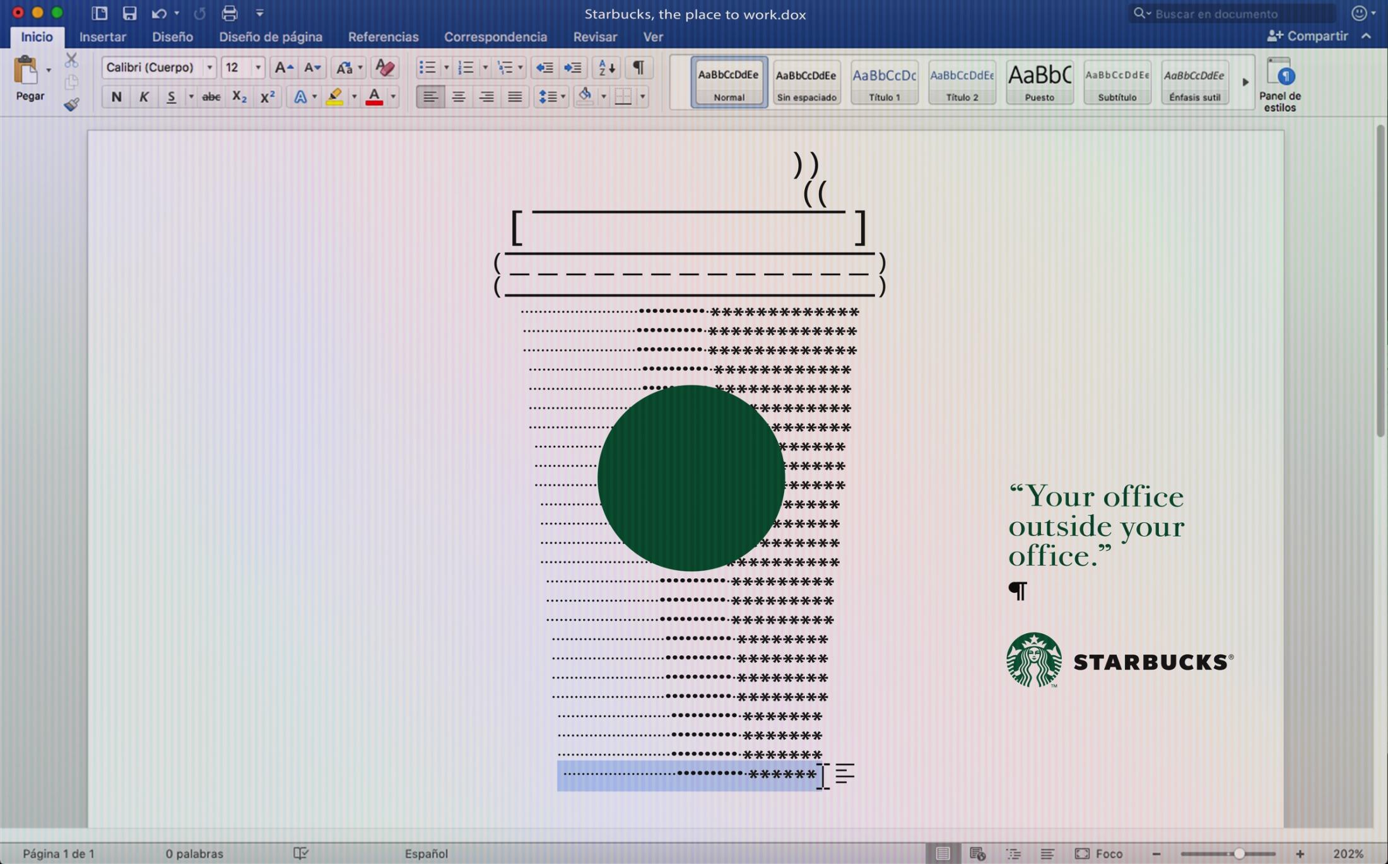Click the Save document icon
The height and width of the screenshot is (864, 1388).
coord(129,13)
